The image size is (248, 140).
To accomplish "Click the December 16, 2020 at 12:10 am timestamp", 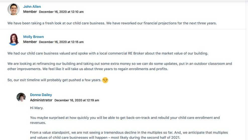I will tap(61, 12).
